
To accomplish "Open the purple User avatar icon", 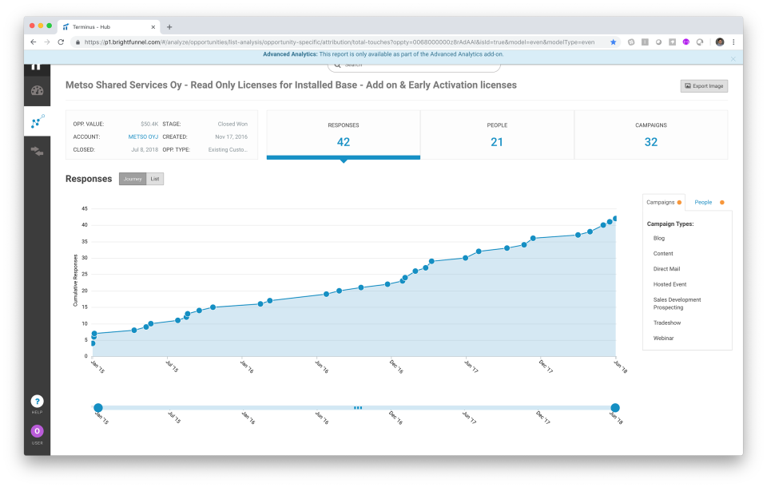I will pyautogui.click(x=38, y=431).
